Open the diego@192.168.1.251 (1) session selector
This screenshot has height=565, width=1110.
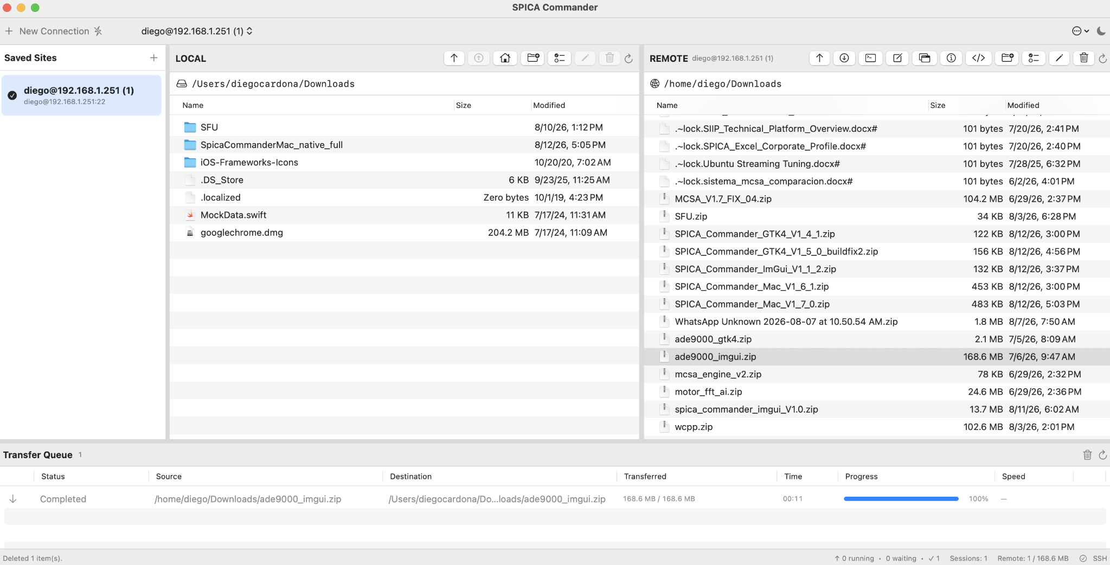click(x=197, y=31)
